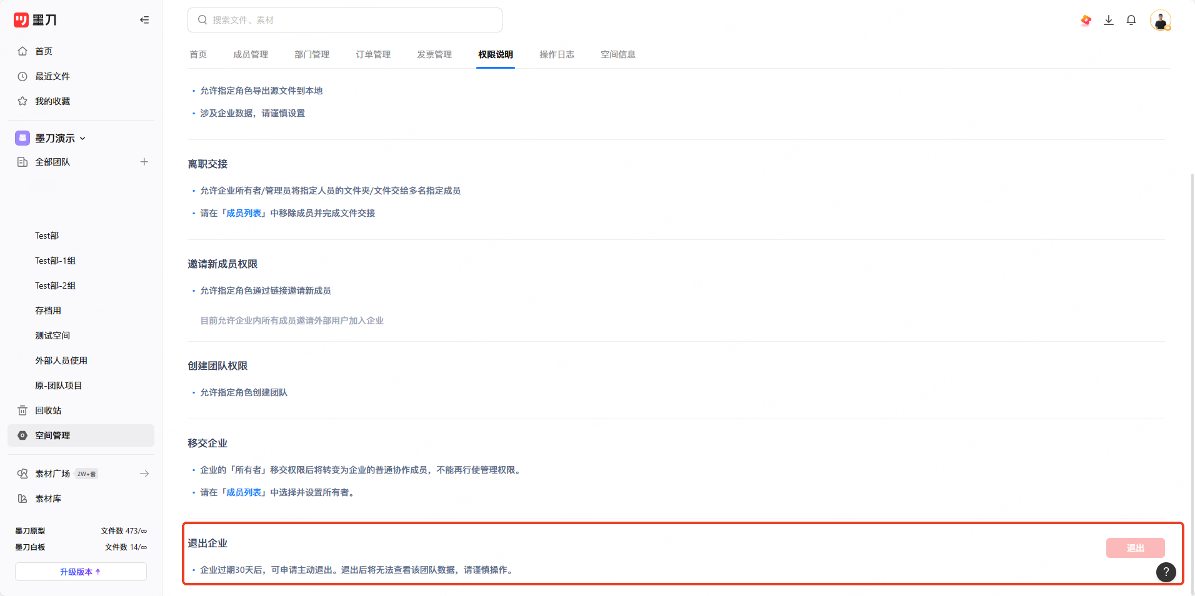Open 成员列表 link under 移交企业
1195x596 pixels.
click(x=244, y=492)
